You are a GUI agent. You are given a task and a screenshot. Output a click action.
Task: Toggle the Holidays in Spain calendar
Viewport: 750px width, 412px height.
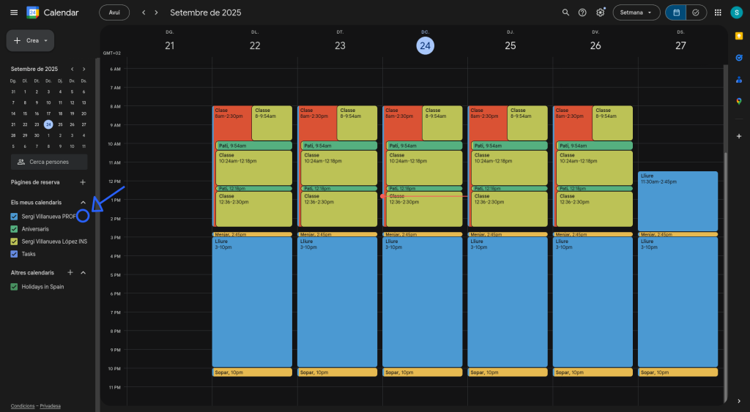click(15, 287)
